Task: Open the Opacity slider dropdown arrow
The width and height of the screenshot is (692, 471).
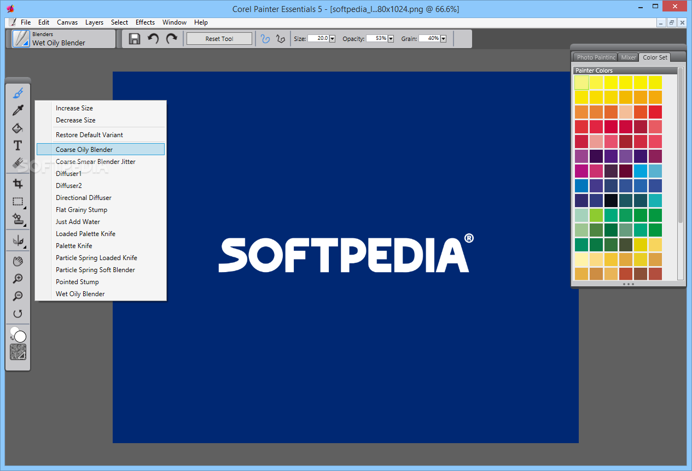Action: (x=391, y=39)
